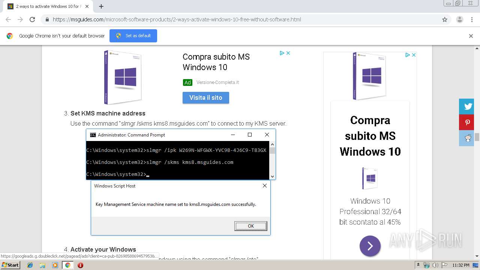Open Windows Explorer folder in taskbar
The image size is (480, 270).
coord(42,265)
